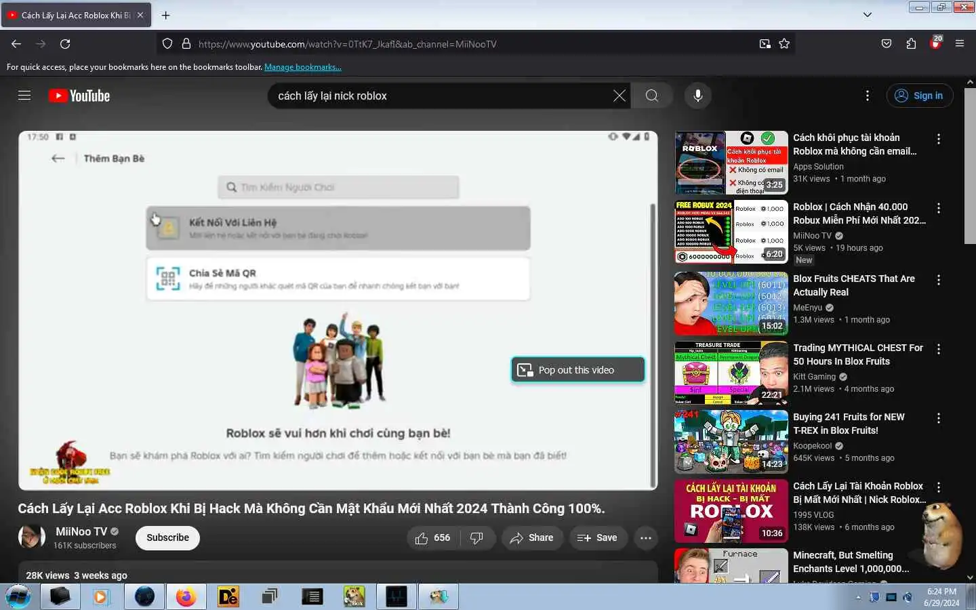Screen dimensions: 976x610
Task: Go to the YouTube home logo
Action: pos(79,96)
